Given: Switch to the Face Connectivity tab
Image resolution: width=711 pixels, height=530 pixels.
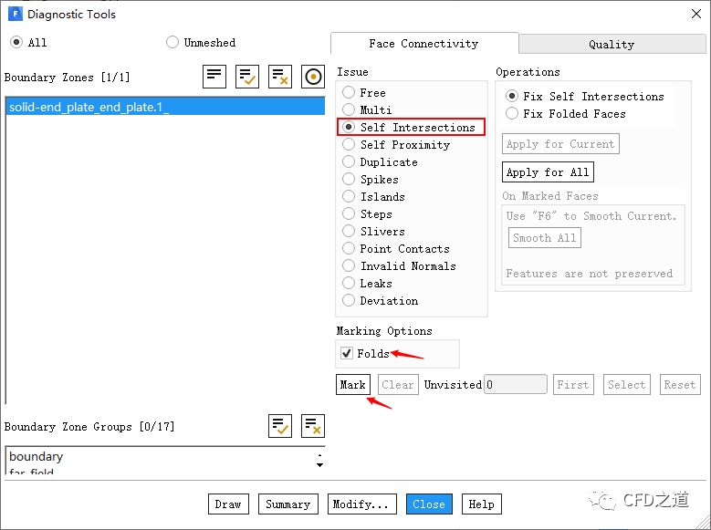Looking at the screenshot, I should (x=424, y=44).
